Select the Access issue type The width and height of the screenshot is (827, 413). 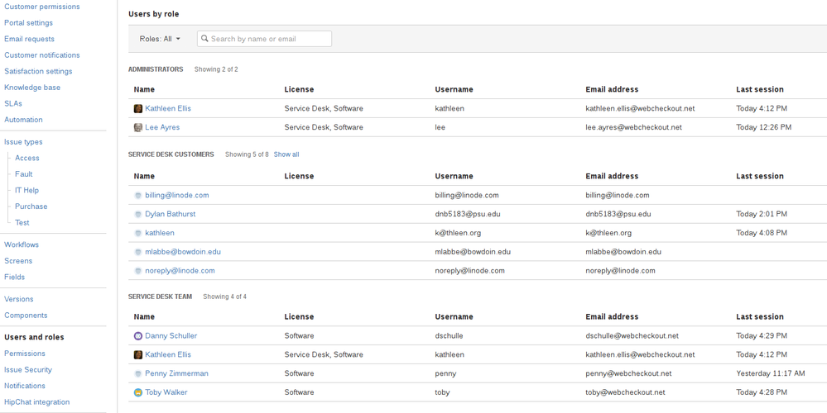point(26,158)
